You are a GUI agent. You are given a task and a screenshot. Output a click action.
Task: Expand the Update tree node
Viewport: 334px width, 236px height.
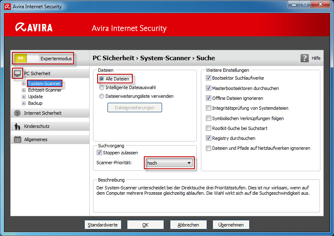[x=24, y=97]
